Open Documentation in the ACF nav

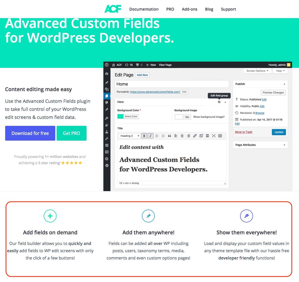(144, 9)
